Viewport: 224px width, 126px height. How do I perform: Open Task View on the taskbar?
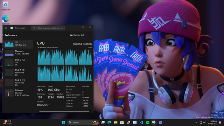[x=103, y=122]
